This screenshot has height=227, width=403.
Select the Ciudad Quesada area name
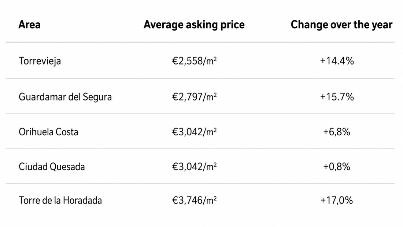pyautogui.click(x=52, y=167)
